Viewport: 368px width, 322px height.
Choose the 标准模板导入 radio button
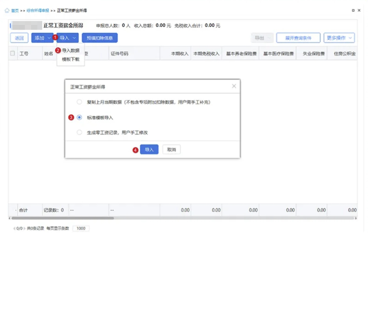79,117
